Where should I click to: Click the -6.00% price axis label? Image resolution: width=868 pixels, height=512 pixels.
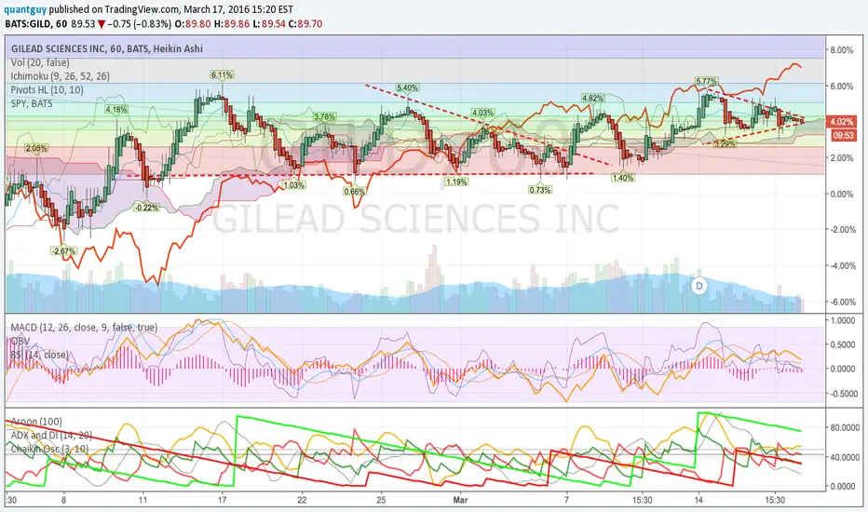point(841,303)
